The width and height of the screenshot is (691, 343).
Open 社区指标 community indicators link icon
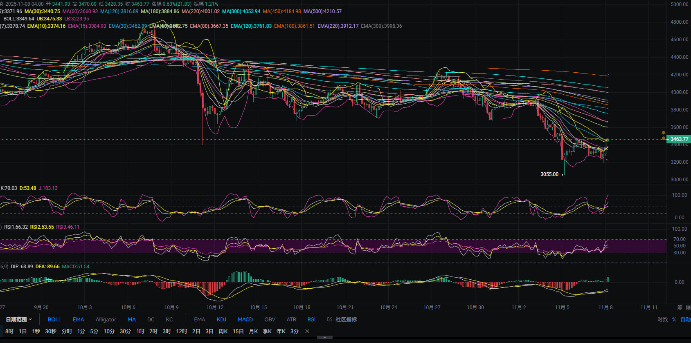click(x=329, y=319)
